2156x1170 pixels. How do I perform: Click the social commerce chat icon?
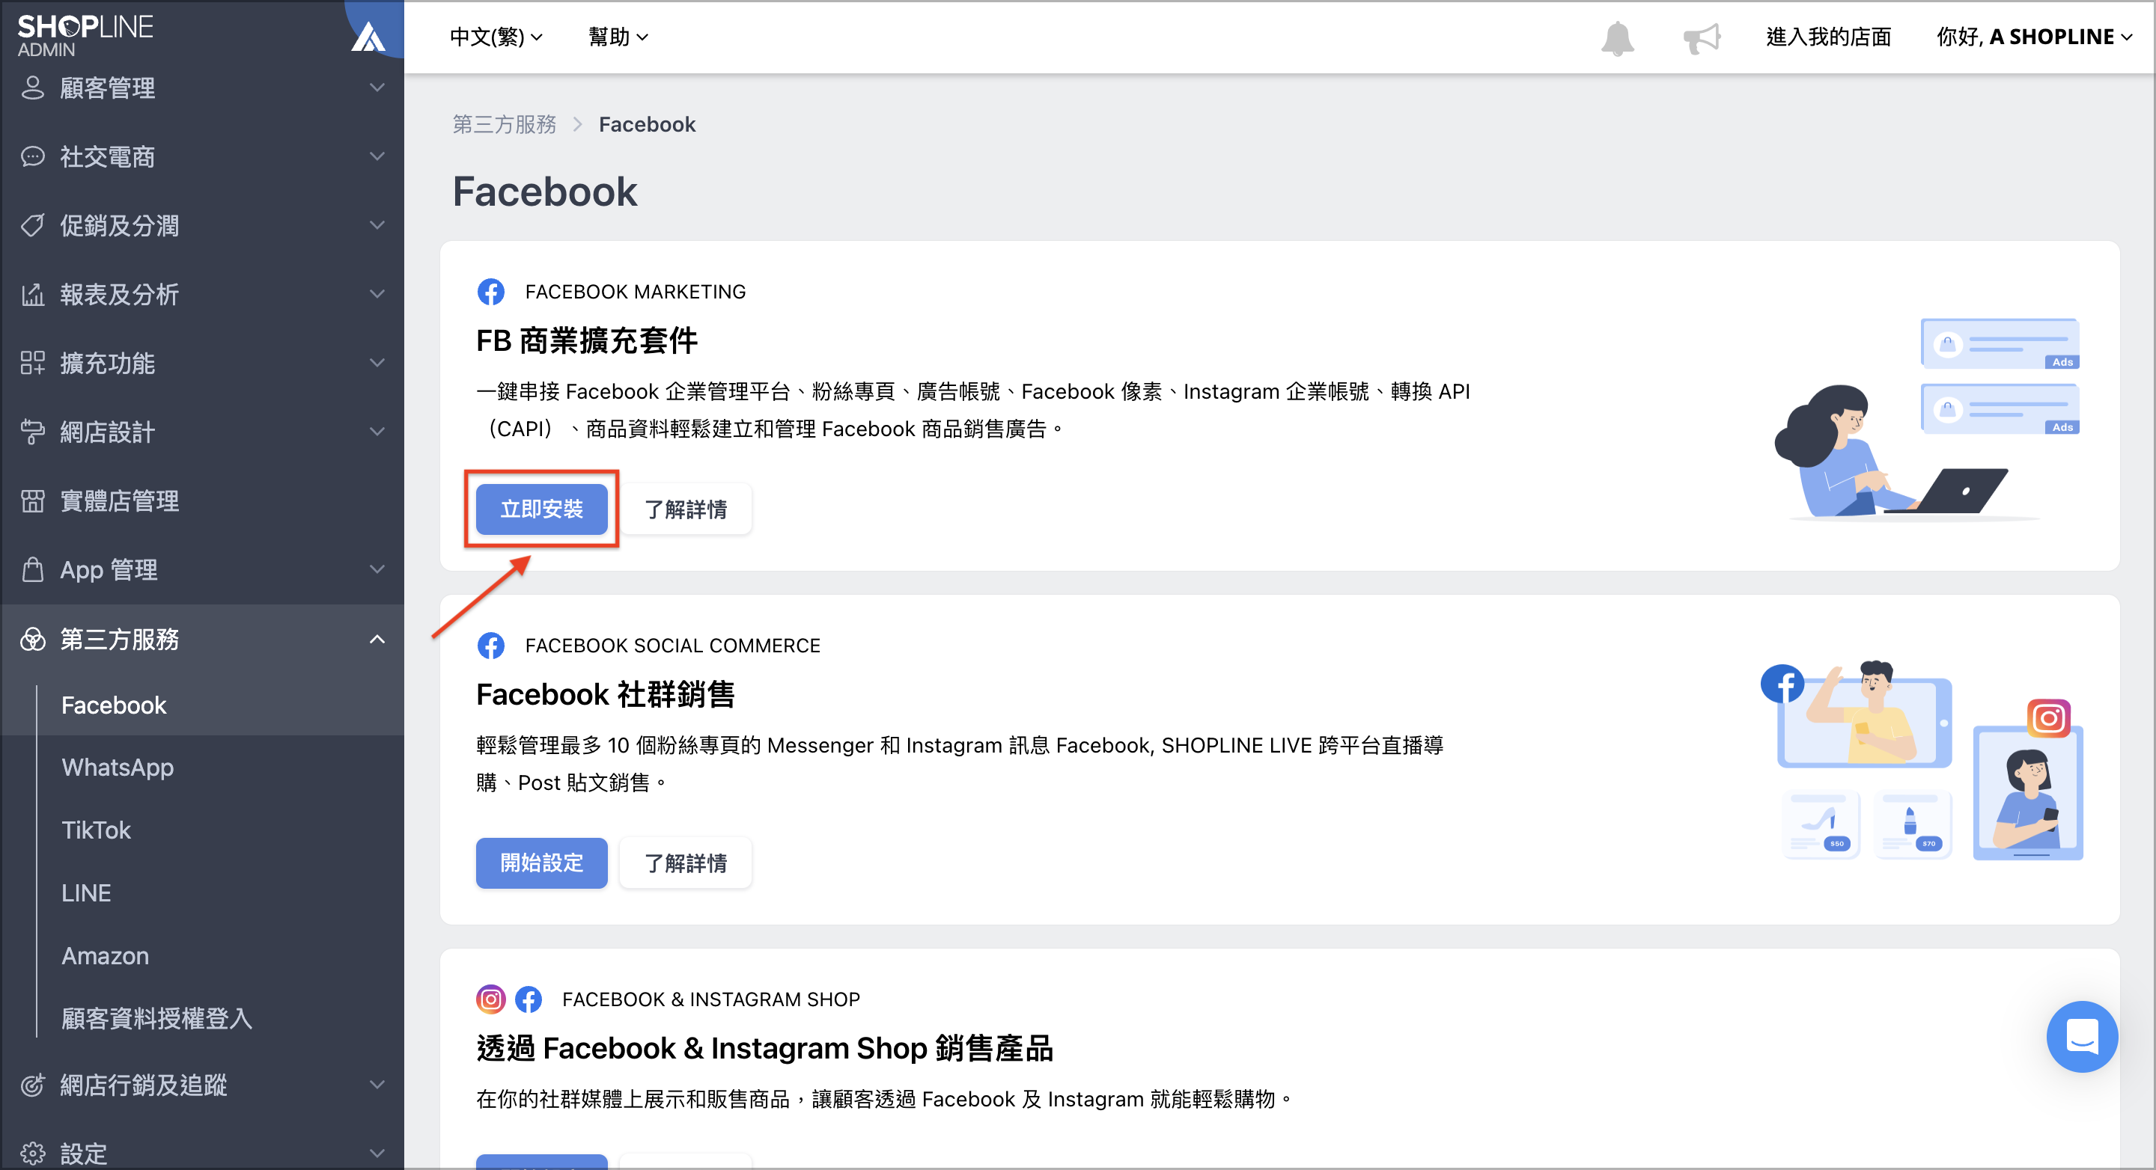click(33, 157)
